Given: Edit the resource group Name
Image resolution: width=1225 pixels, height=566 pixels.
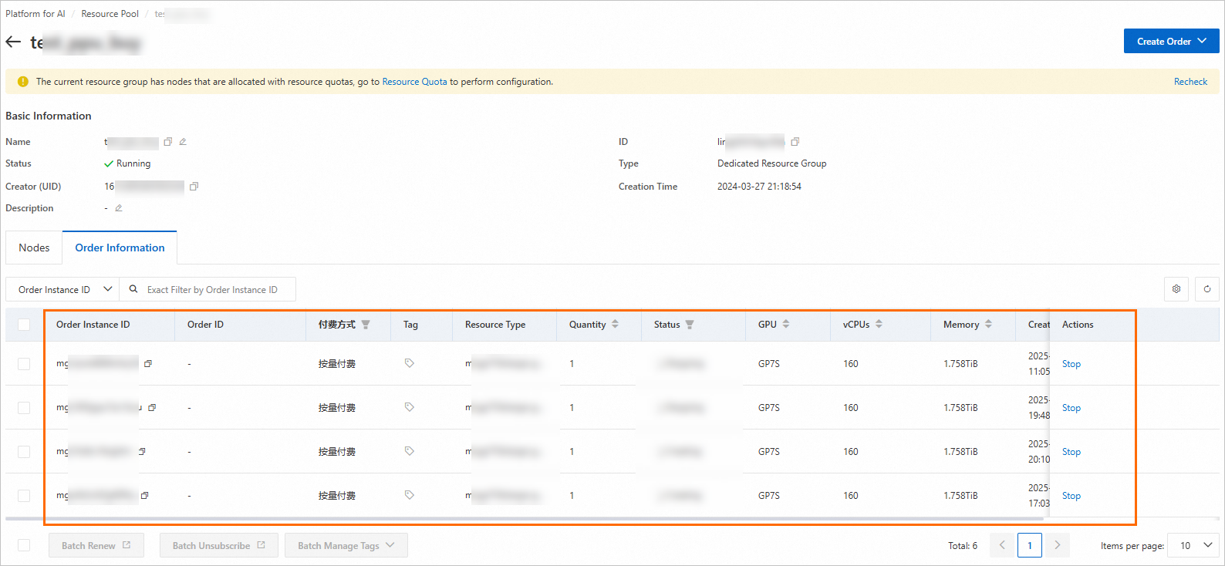Looking at the screenshot, I should pos(183,142).
